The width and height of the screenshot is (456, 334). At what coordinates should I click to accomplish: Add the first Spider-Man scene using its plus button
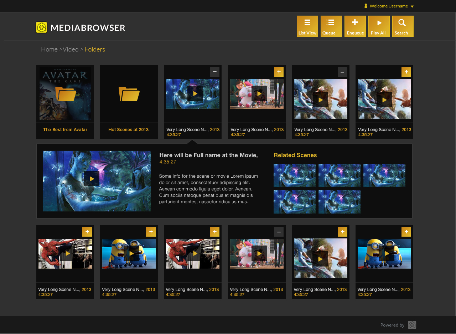tap(87, 232)
